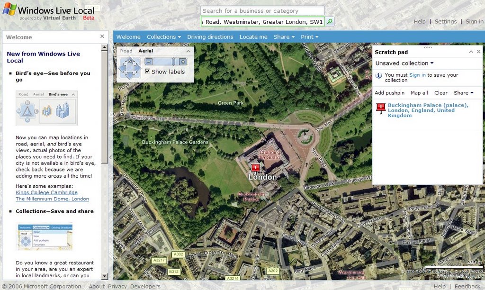This screenshot has height=290, width=485.
Task: Collapse the left pane using the divider arrow
Action: 110,157
